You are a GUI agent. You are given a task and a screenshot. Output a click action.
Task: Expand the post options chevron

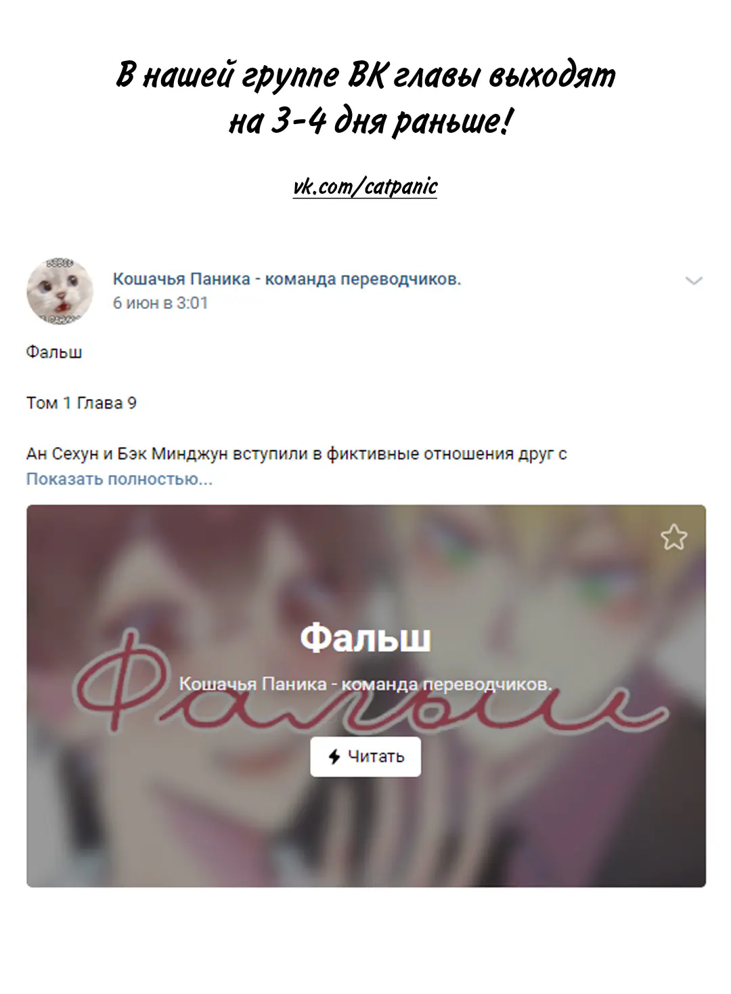pyautogui.click(x=694, y=281)
